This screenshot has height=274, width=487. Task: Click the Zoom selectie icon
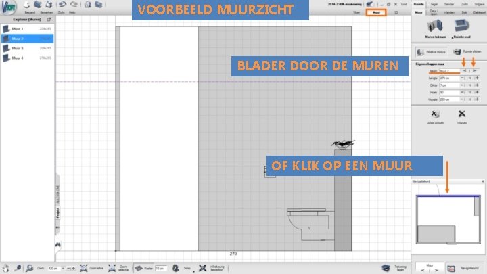click(x=112, y=268)
